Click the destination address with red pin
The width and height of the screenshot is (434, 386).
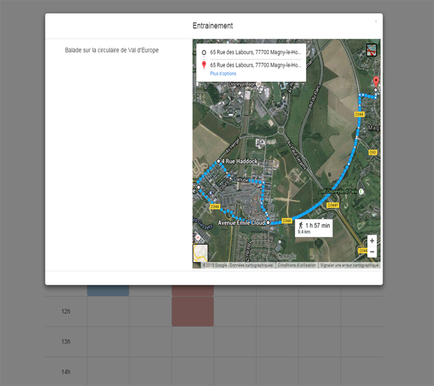pos(255,64)
